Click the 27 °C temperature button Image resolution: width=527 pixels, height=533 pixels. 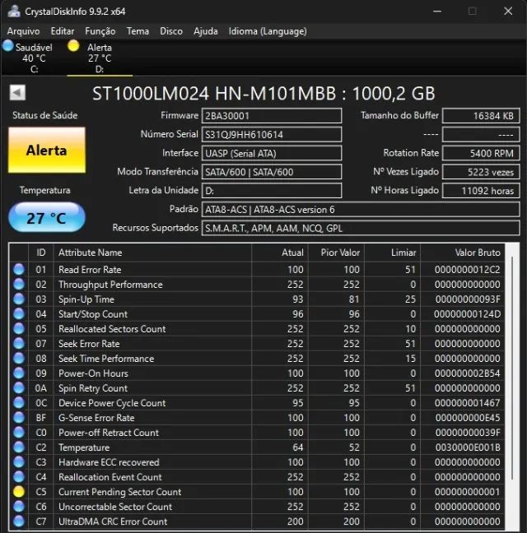(x=47, y=217)
